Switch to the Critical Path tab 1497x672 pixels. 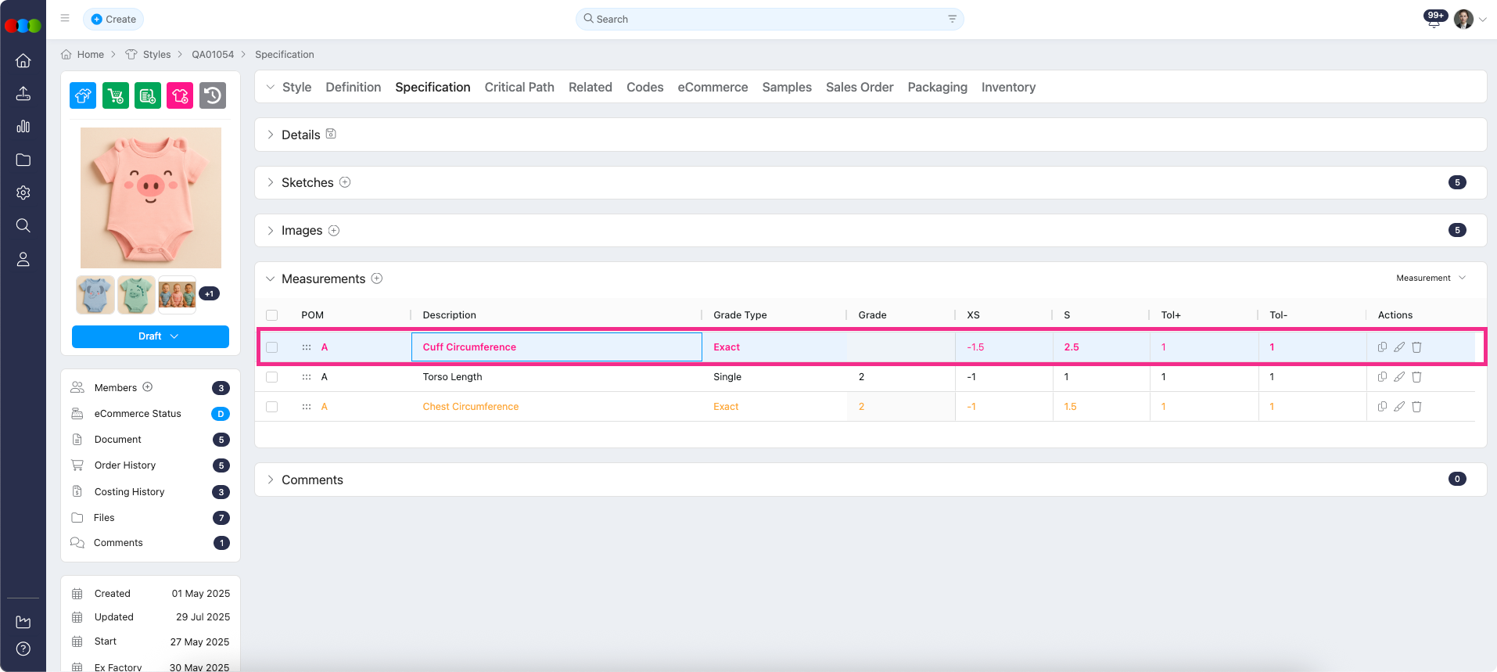(x=519, y=88)
